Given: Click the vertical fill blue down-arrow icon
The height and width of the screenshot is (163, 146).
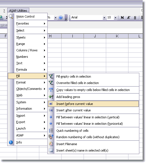Looking at the screenshot, I should [51, 117].
